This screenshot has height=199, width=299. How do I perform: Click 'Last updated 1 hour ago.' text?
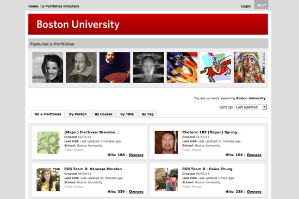pos(216,178)
